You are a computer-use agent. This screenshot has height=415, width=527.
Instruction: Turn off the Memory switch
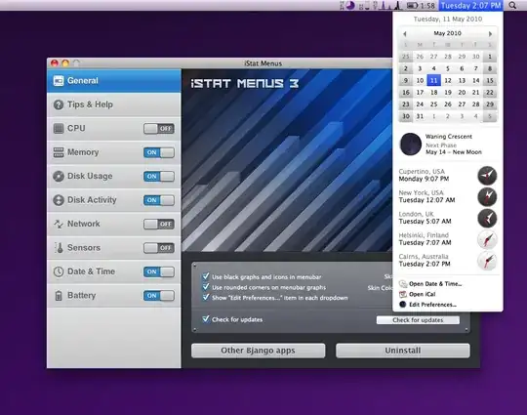[x=159, y=152]
